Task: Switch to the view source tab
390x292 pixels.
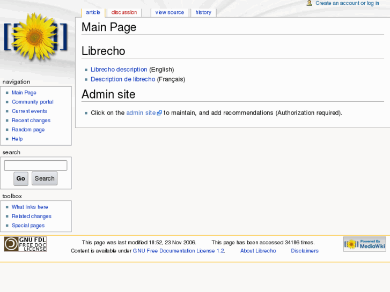Action: [x=170, y=12]
